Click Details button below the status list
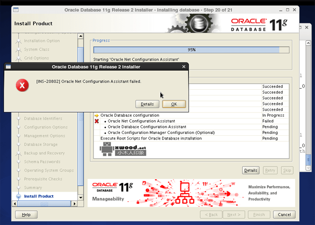Image resolution: width=315 pixels, height=225 pixels. pyautogui.click(x=250, y=171)
